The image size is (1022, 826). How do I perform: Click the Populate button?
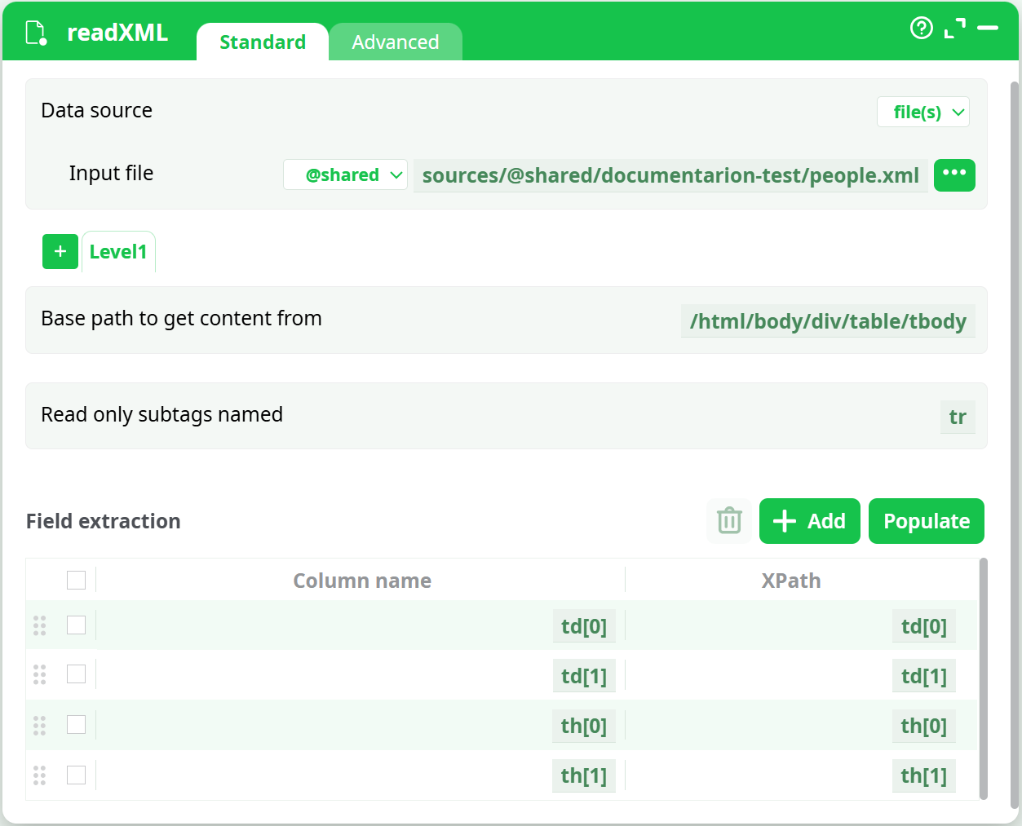click(x=926, y=521)
